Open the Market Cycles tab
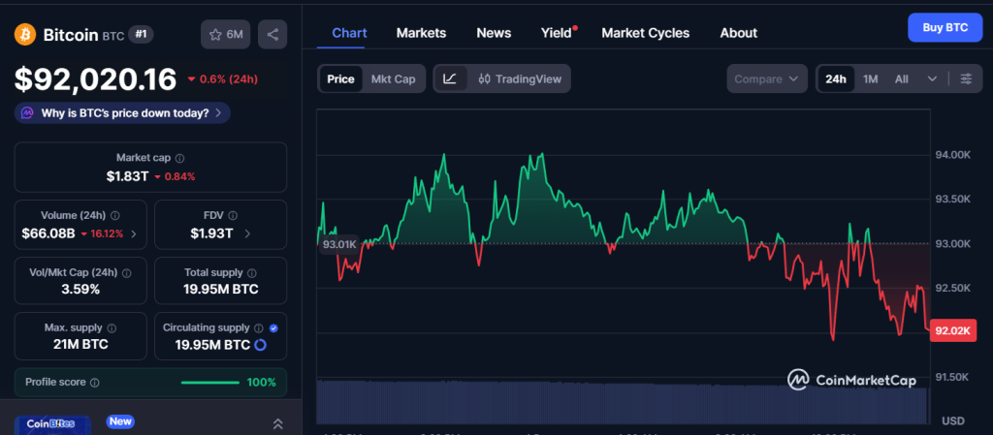993x435 pixels. (x=645, y=33)
